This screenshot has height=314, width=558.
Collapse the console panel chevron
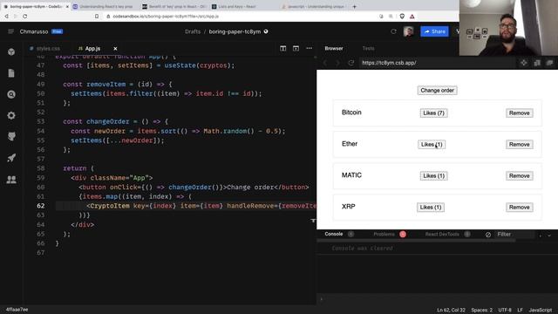pyautogui.click(x=549, y=235)
